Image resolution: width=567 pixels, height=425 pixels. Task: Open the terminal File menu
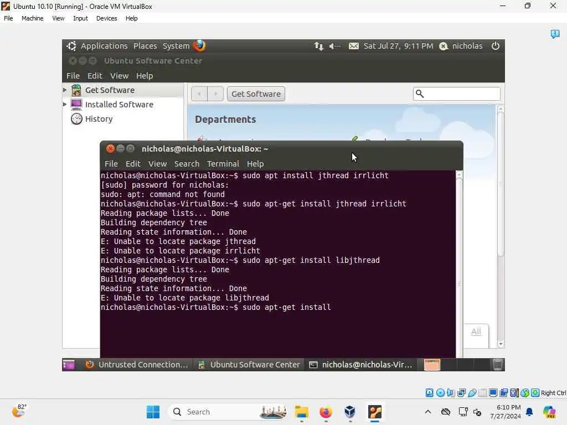[x=111, y=164]
